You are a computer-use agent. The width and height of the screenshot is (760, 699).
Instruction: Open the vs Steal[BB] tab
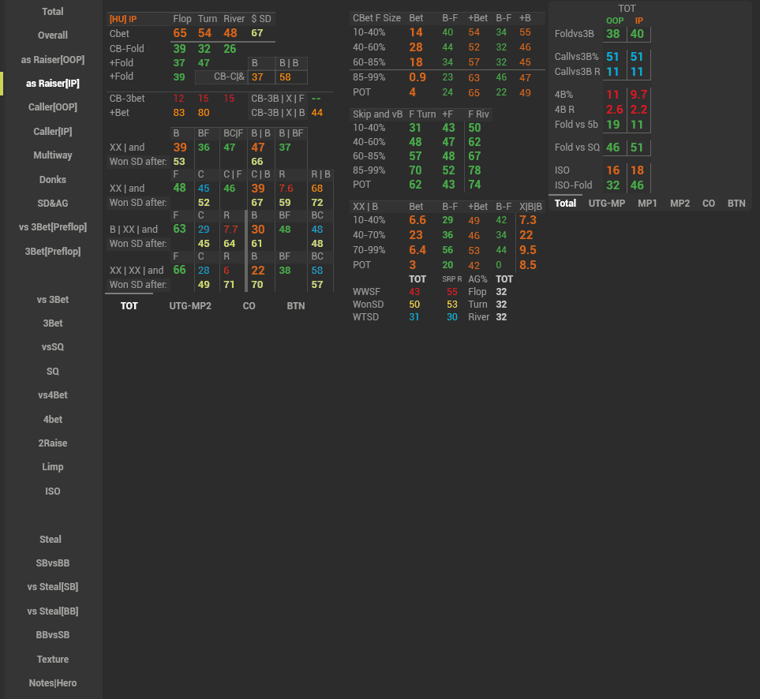(x=52, y=611)
